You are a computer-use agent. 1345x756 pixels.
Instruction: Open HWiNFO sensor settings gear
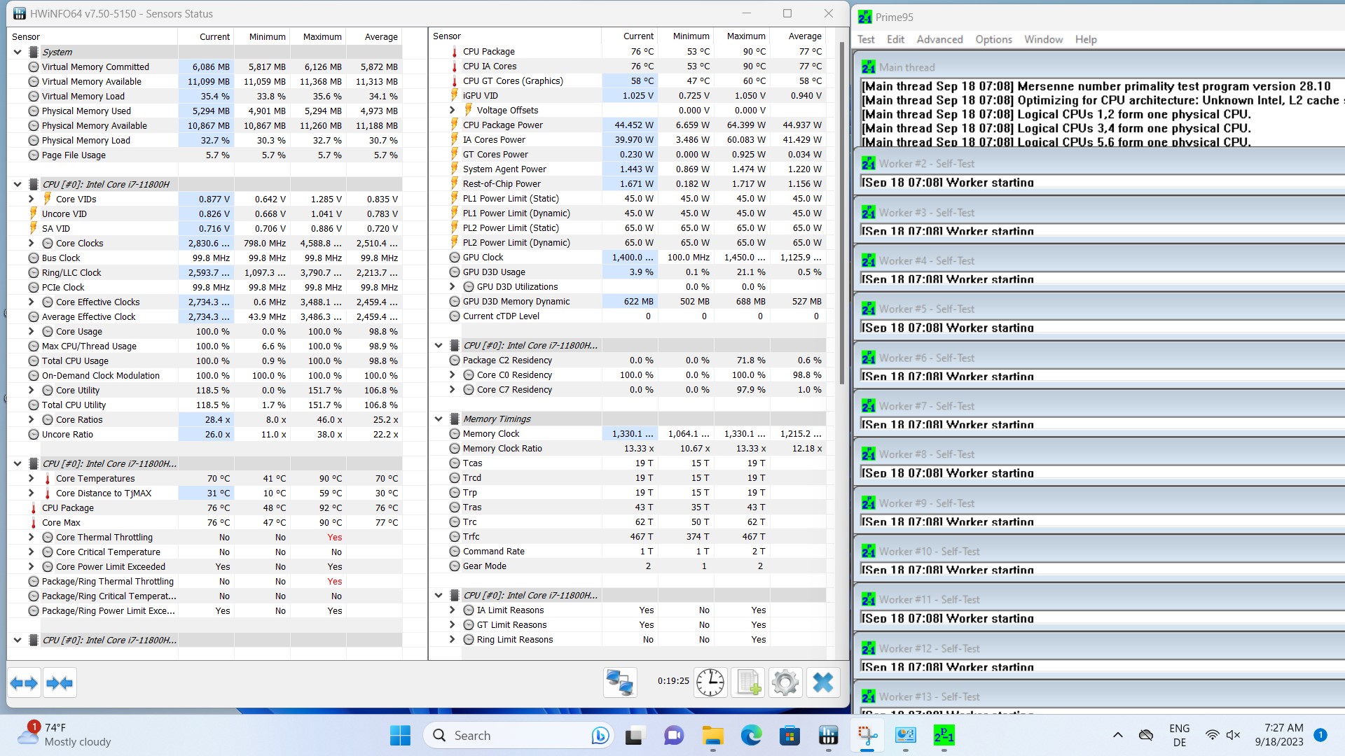coord(785,682)
